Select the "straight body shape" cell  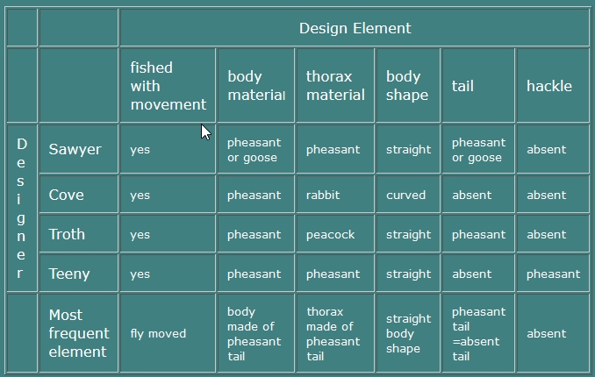(408, 333)
